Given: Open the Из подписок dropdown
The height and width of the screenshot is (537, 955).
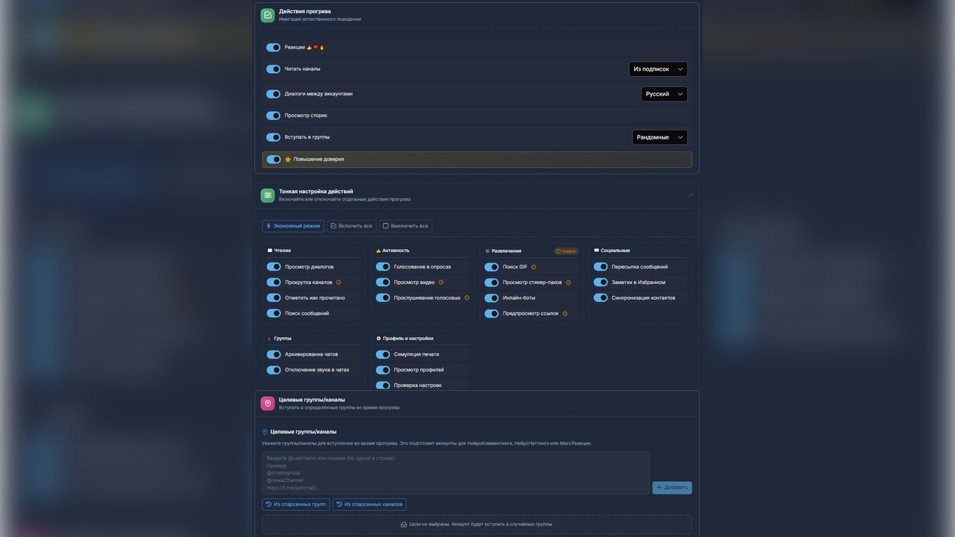Looking at the screenshot, I should (x=658, y=69).
